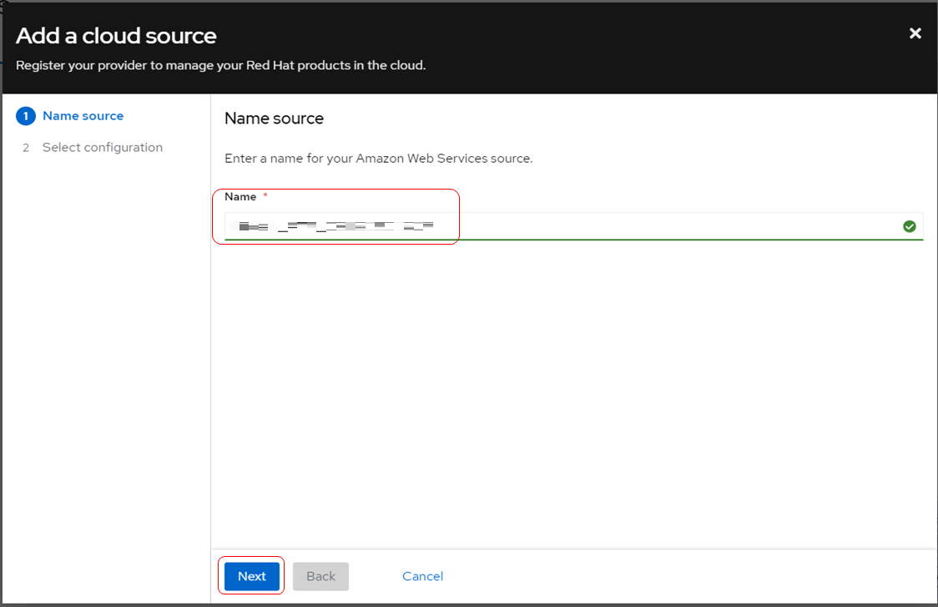The width and height of the screenshot is (938, 607).
Task: Cancel the cloud source wizard
Action: point(422,576)
